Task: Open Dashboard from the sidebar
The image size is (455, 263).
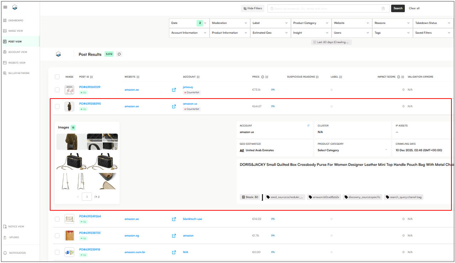Action: coord(16,20)
